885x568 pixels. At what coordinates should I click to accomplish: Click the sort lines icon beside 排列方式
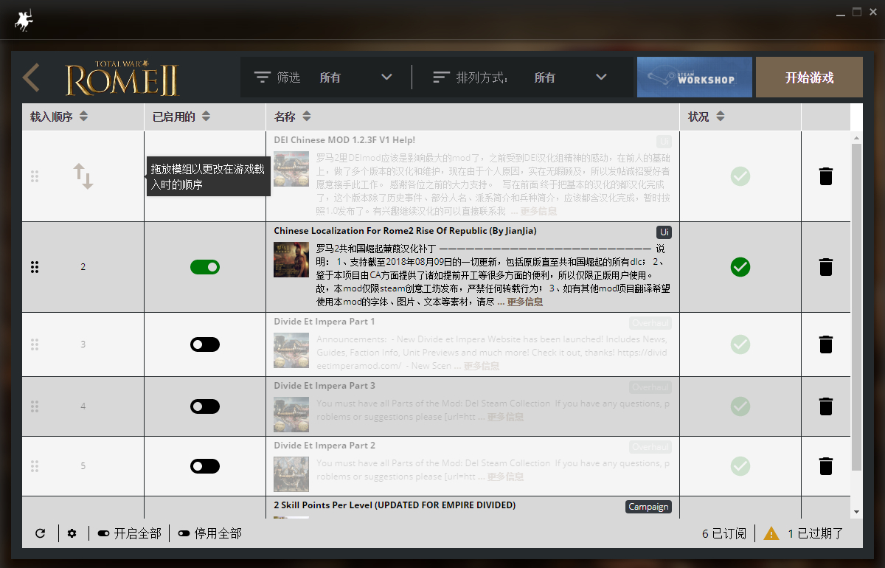[x=442, y=77]
